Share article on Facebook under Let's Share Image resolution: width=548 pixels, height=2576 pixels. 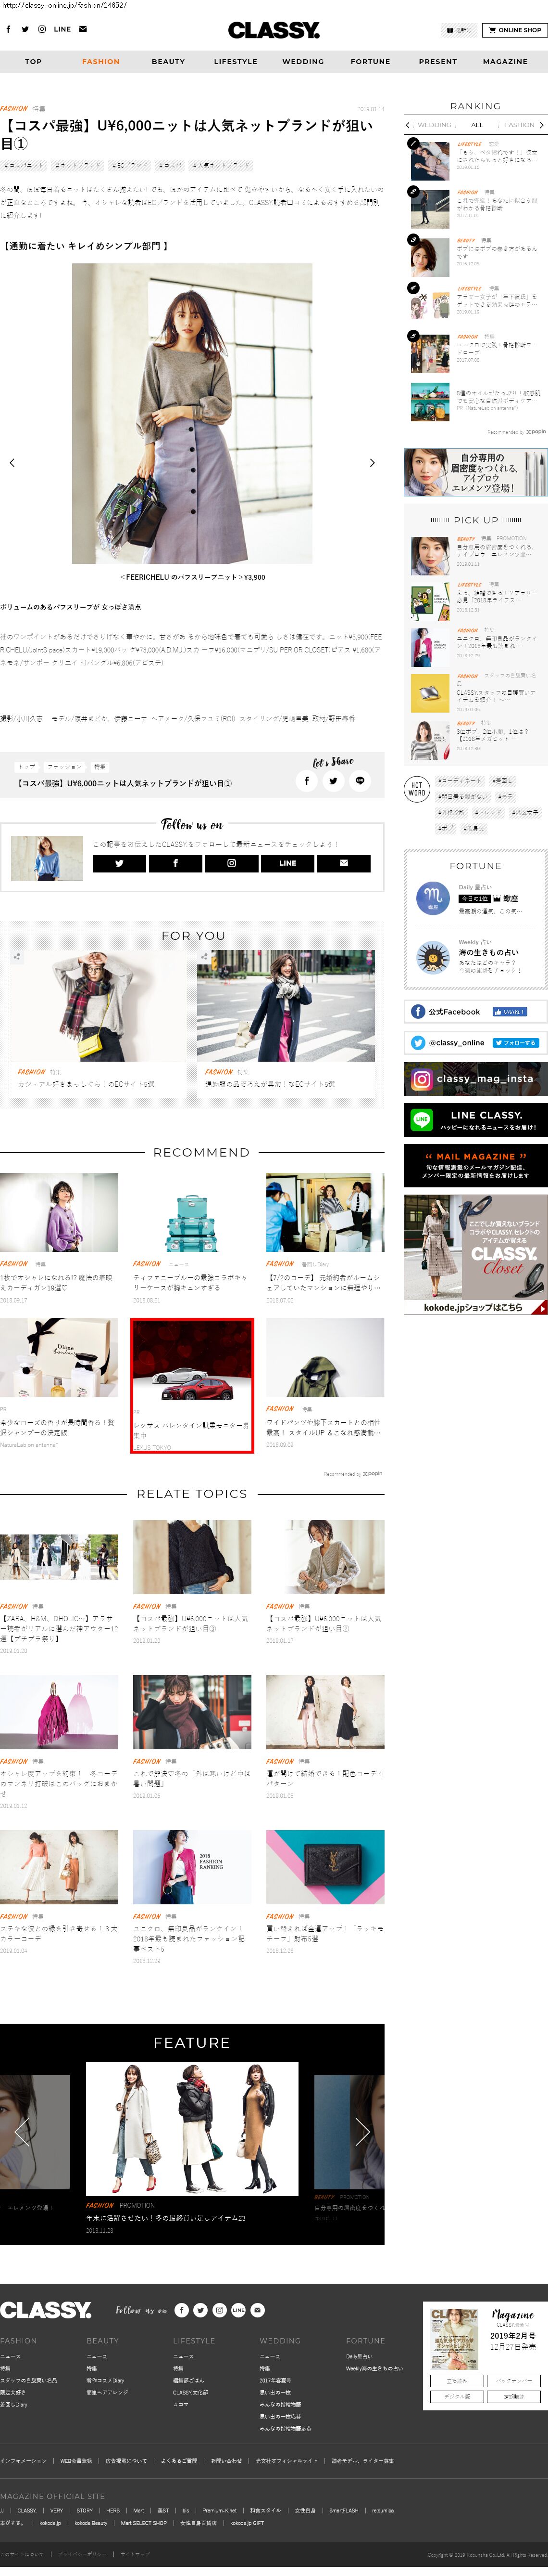[x=306, y=781]
